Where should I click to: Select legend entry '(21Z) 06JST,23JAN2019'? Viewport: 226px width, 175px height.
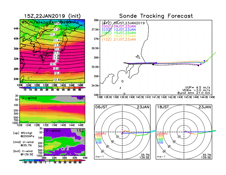click(x=123, y=23)
